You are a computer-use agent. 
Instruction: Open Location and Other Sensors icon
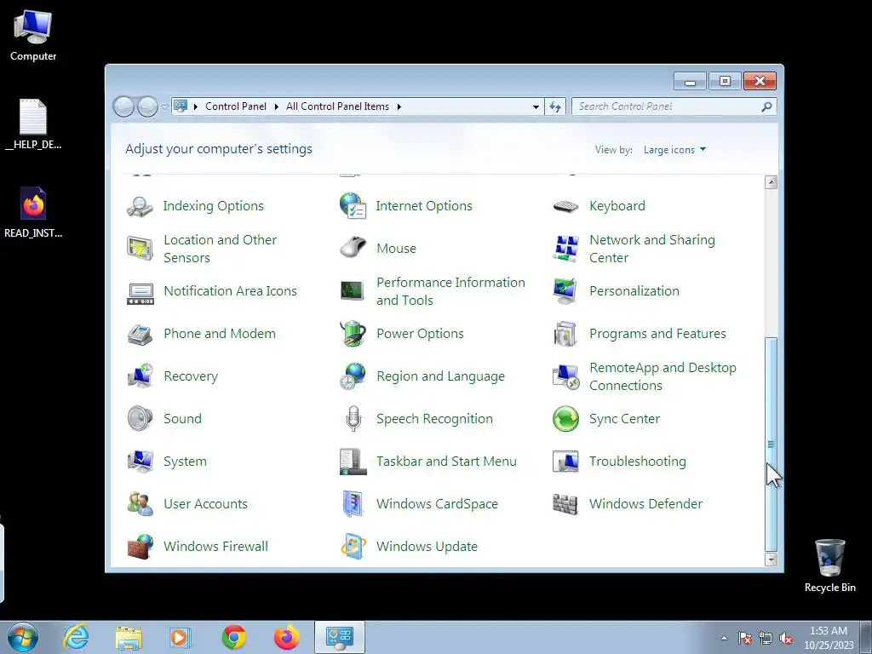[x=140, y=249]
